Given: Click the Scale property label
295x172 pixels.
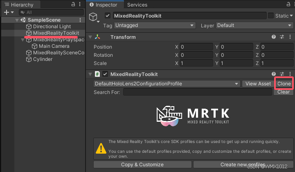Looking at the screenshot, I should pyautogui.click(x=100, y=63).
